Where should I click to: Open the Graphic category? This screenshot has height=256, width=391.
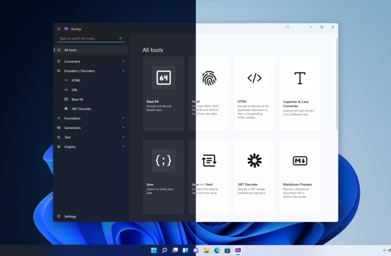91,147
